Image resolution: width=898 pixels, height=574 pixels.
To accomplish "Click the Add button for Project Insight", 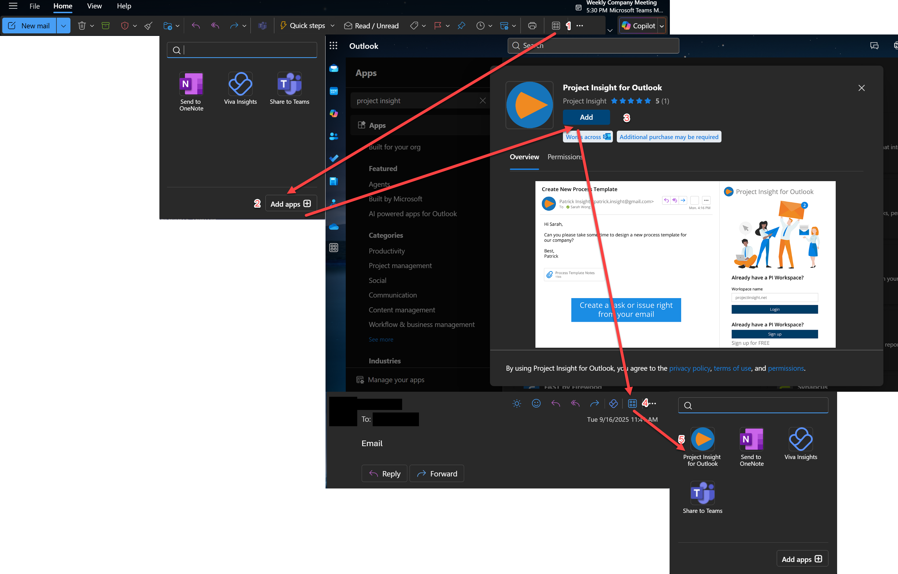I will tap(586, 117).
